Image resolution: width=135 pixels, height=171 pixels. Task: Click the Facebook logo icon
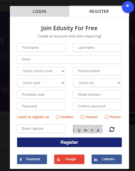click(x=21, y=159)
